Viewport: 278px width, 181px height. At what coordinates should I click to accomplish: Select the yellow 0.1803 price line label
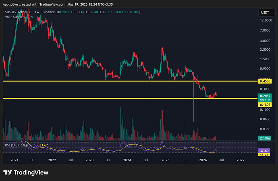coord(265,105)
